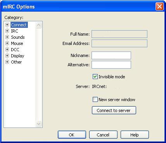The height and width of the screenshot is (143, 166).
Task: Click the category list scroll up arrow
Action: (38, 25)
